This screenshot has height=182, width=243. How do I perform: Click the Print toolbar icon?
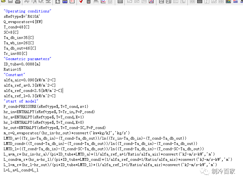coord(18,1)
